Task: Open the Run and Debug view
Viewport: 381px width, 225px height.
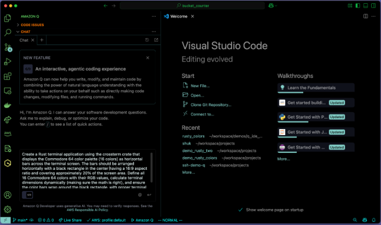Action: click(8, 62)
